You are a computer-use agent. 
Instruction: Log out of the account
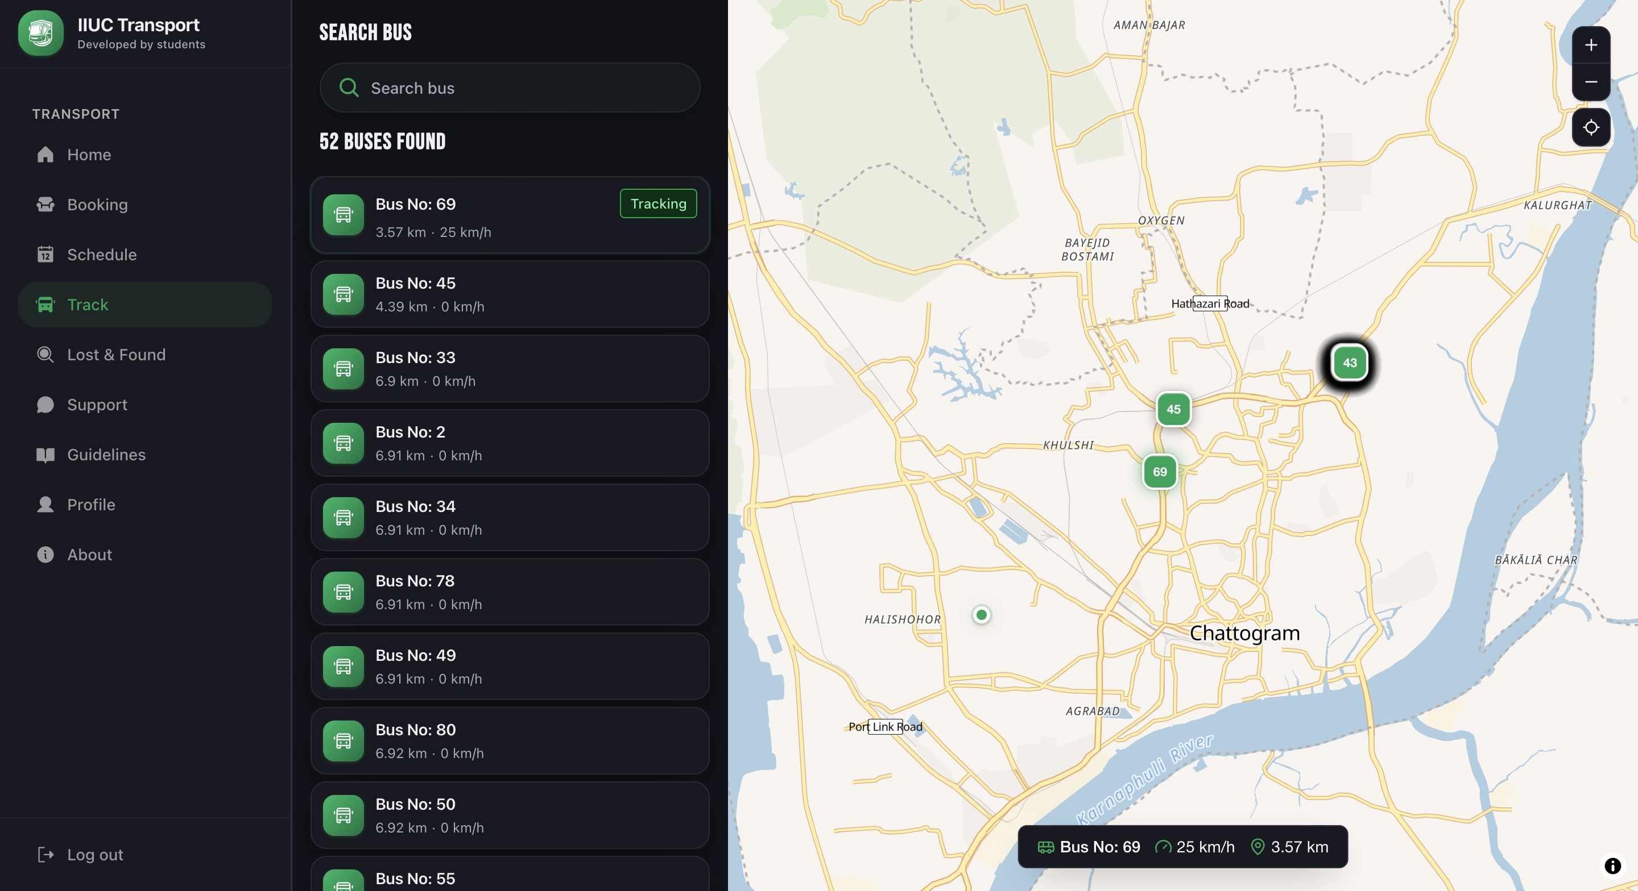click(145, 855)
